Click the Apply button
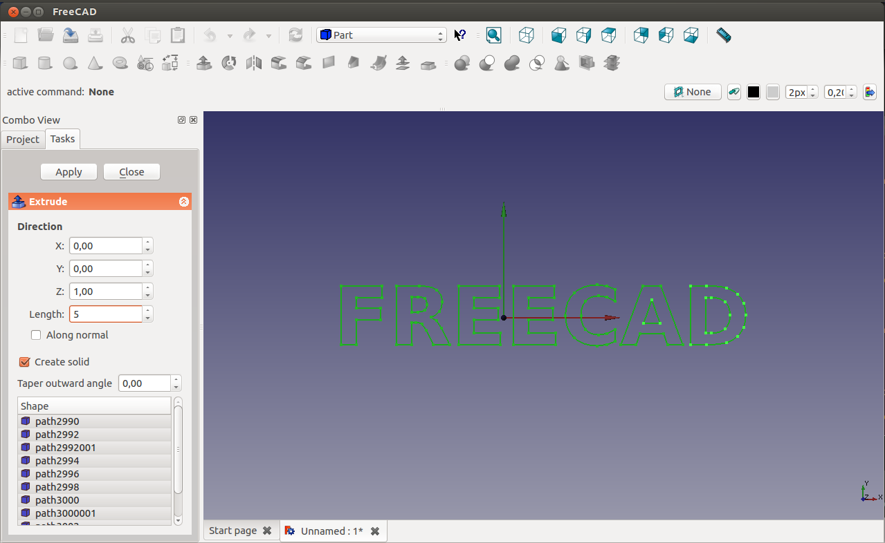The image size is (885, 543). click(x=69, y=172)
